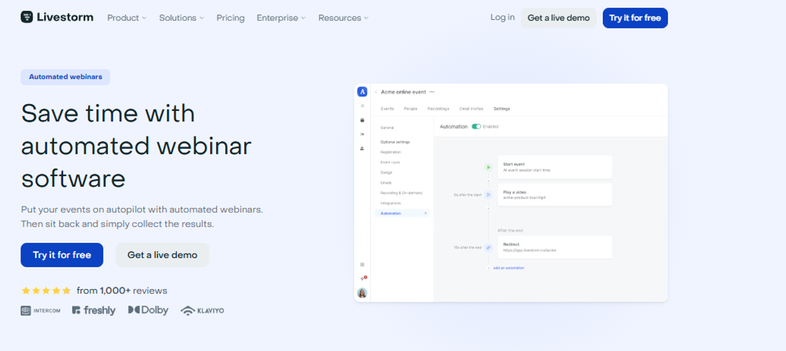
Task: Click the calendar icon in the app sidebar
Action: (x=362, y=120)
